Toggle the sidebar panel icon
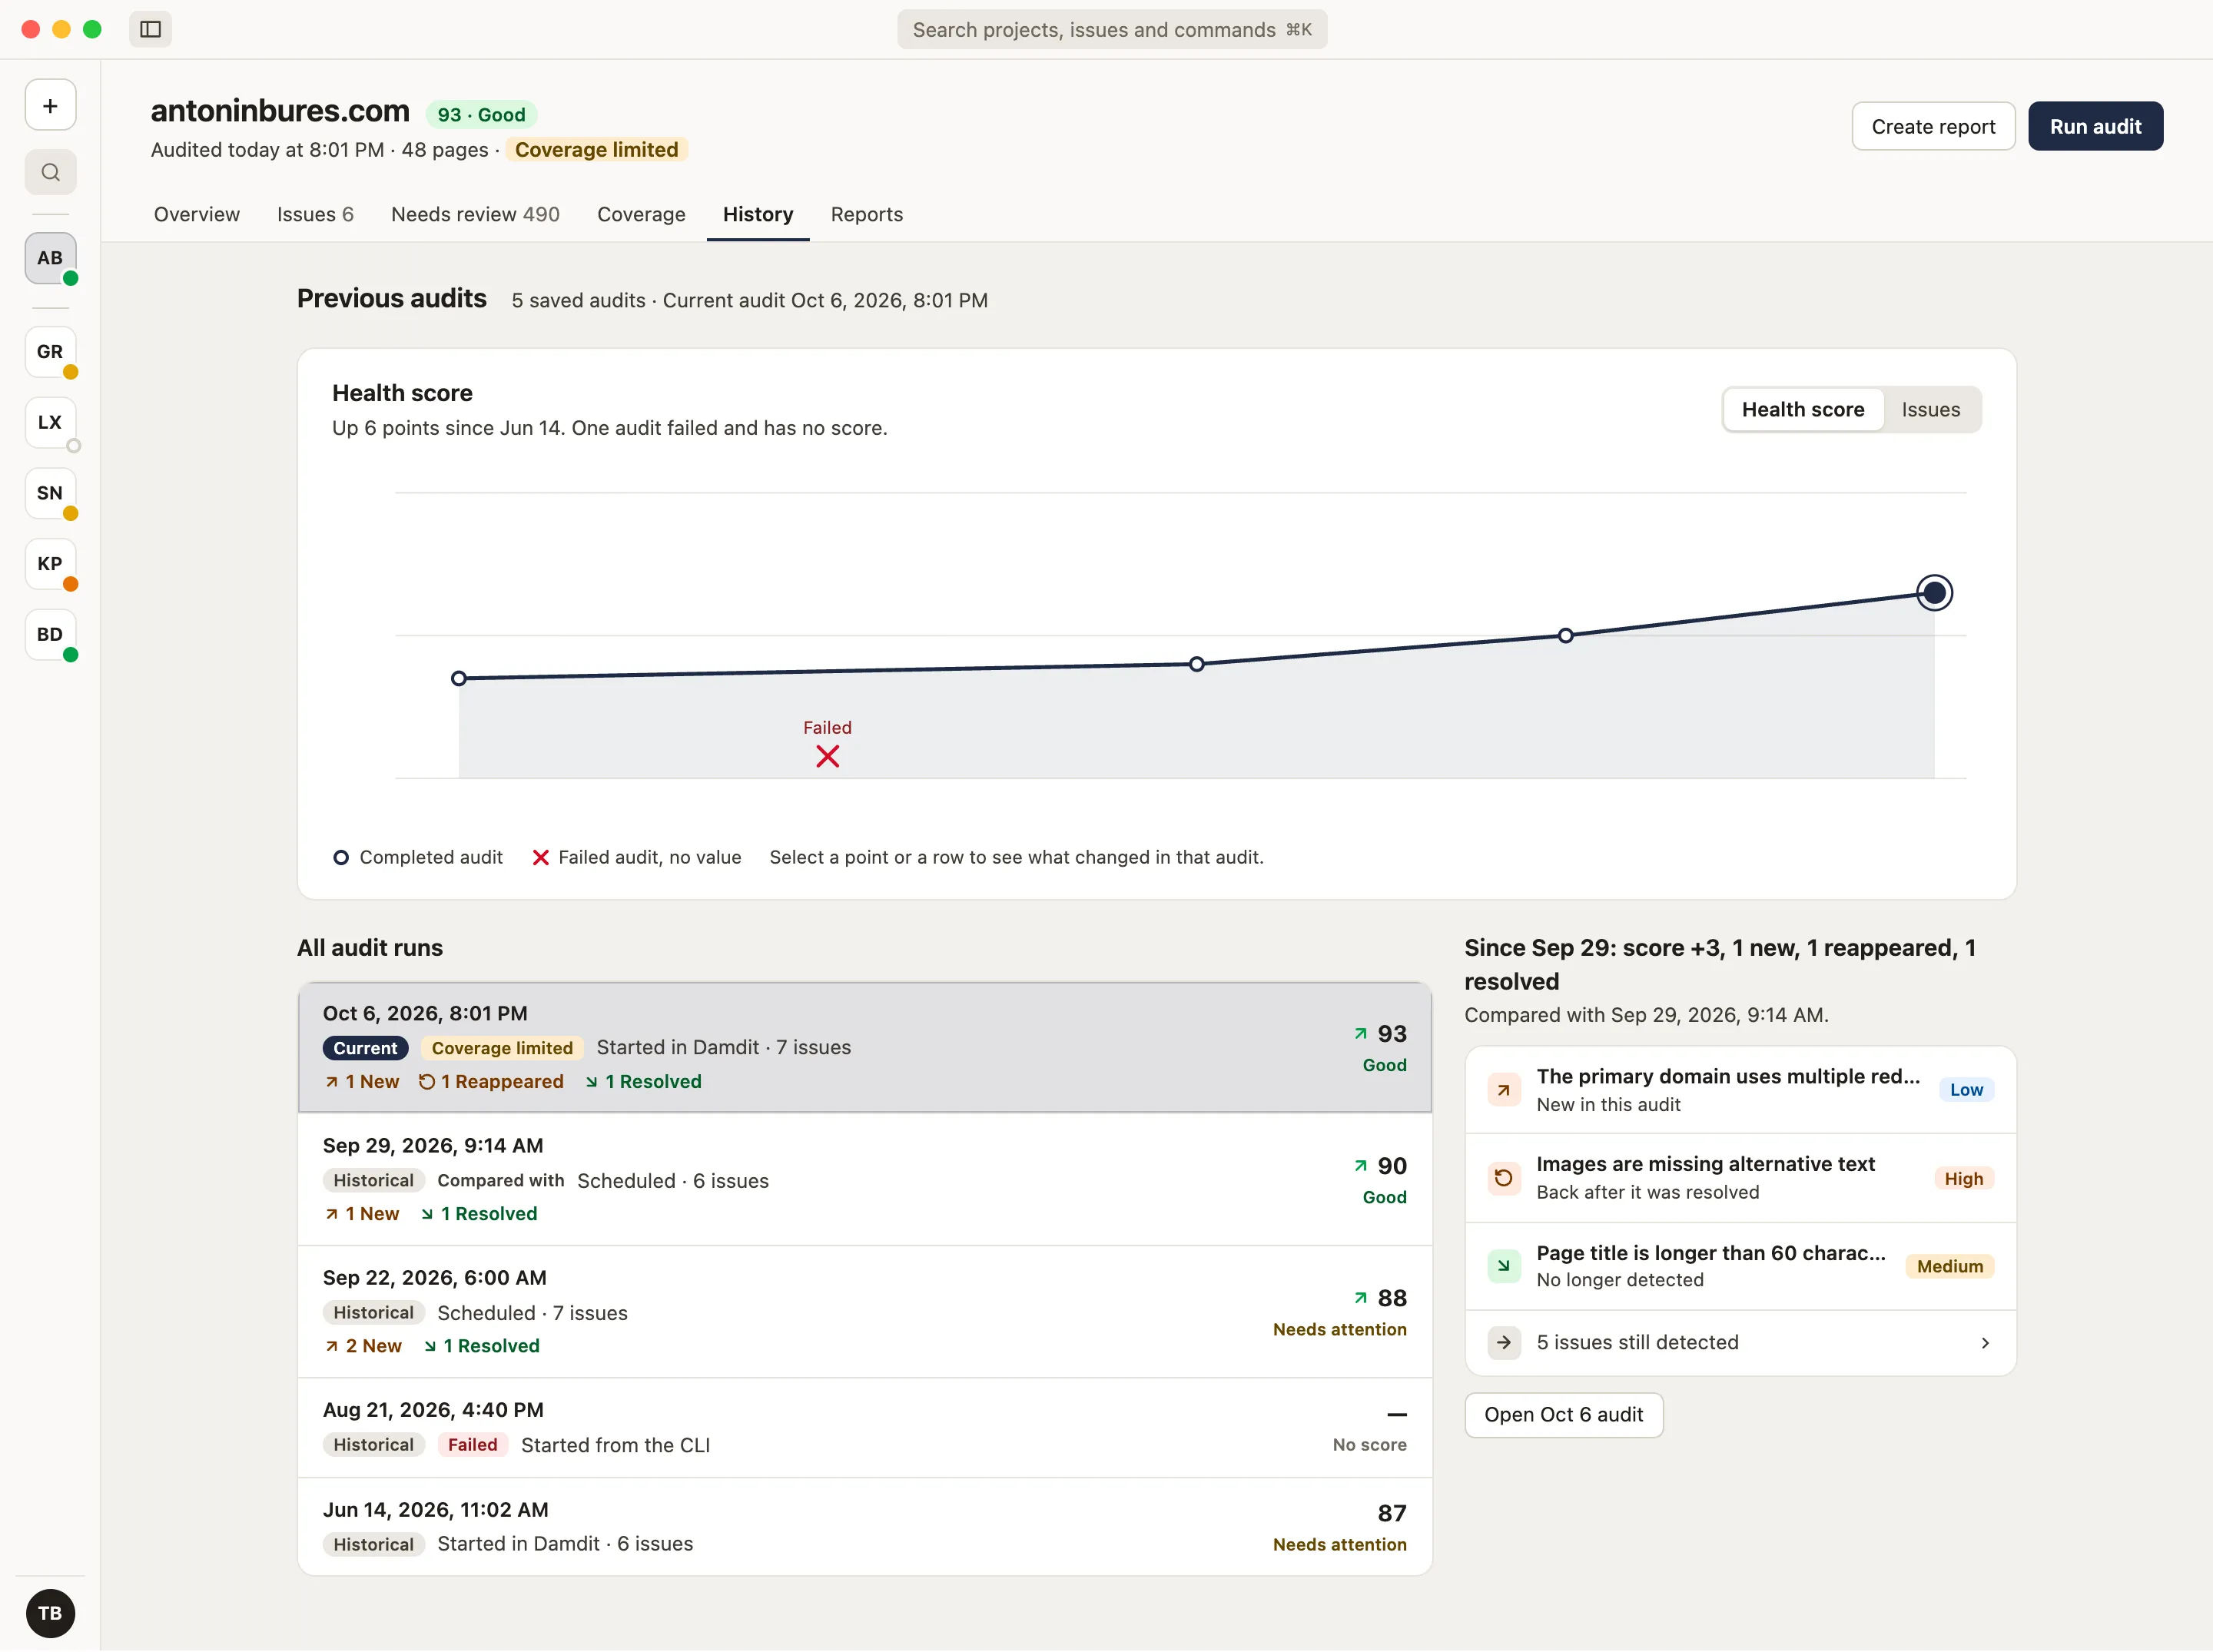Viewport: 2213px width, 1652px height. [150, 29]
